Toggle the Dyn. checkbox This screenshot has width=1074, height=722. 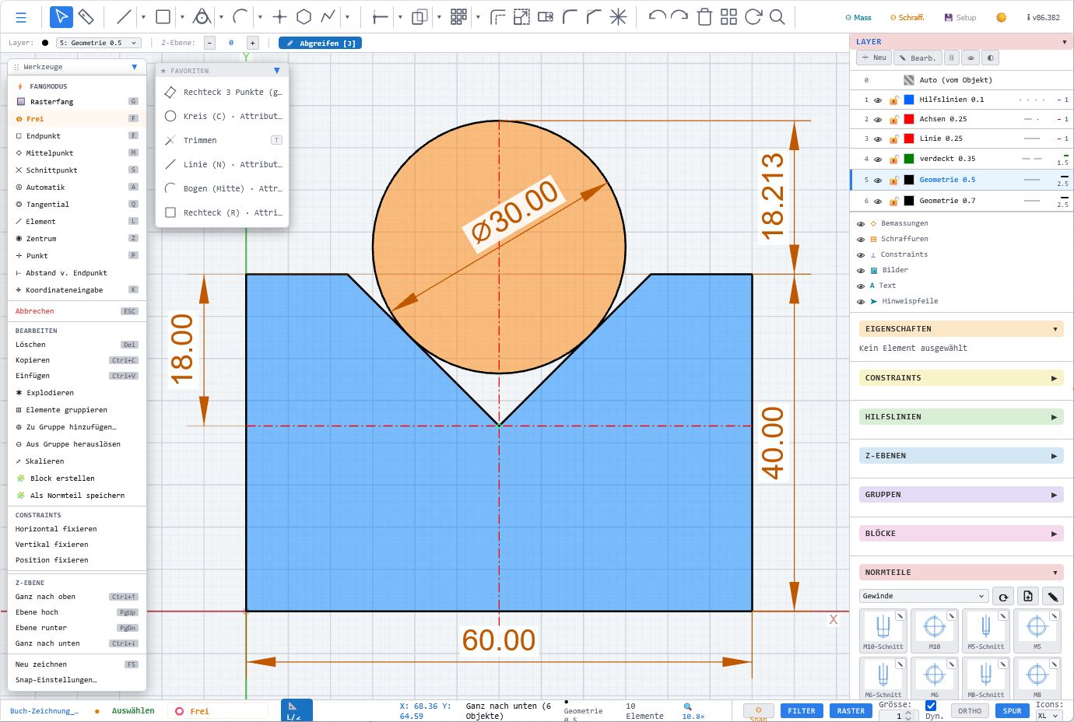[930, 706]
